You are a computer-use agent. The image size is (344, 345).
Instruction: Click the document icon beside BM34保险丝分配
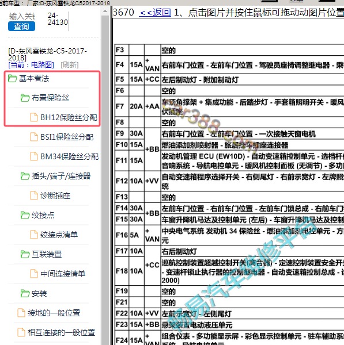pyautogui.click(x=34, y=156)
